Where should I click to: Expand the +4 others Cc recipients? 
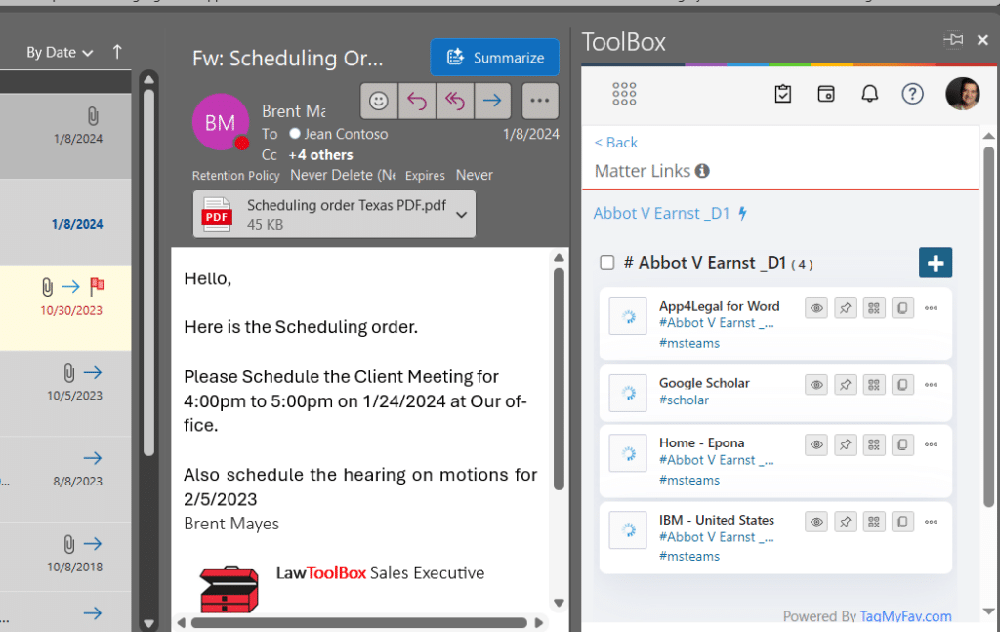pyautogui.click(x=320, y=155)
